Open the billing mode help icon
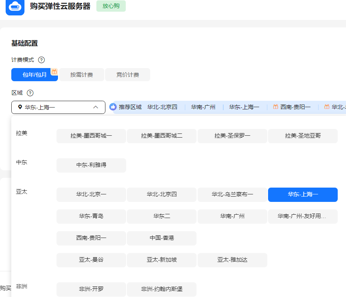 pos(41,60)
